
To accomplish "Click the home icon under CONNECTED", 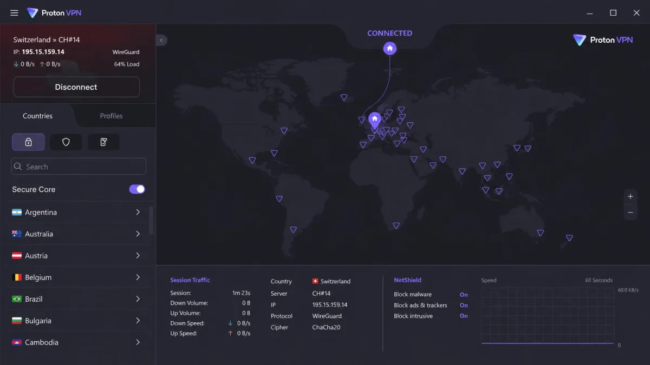I will [389, 49].
